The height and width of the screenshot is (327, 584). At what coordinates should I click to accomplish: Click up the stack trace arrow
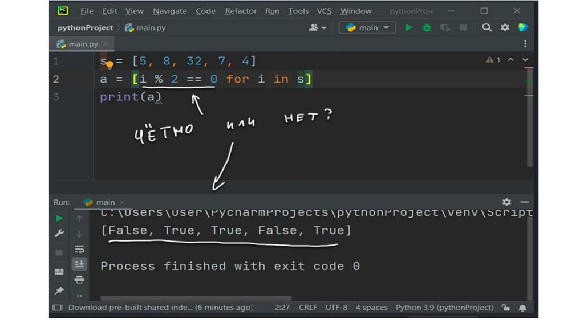(79, 219)
